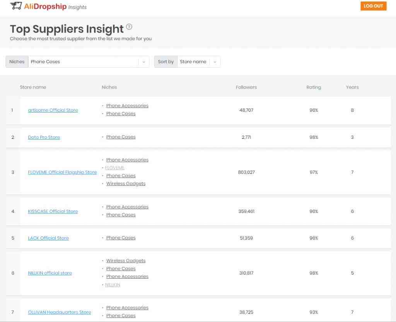396x322 pixels.
Task: Click the LOG OUT button
Action: [373, 6]
